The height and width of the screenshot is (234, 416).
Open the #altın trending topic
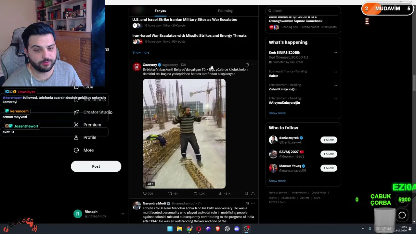(x=273, y=76)
